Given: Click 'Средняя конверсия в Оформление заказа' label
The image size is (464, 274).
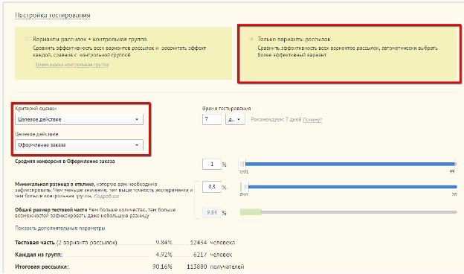Looking at the screenshot, I should 65,162.
